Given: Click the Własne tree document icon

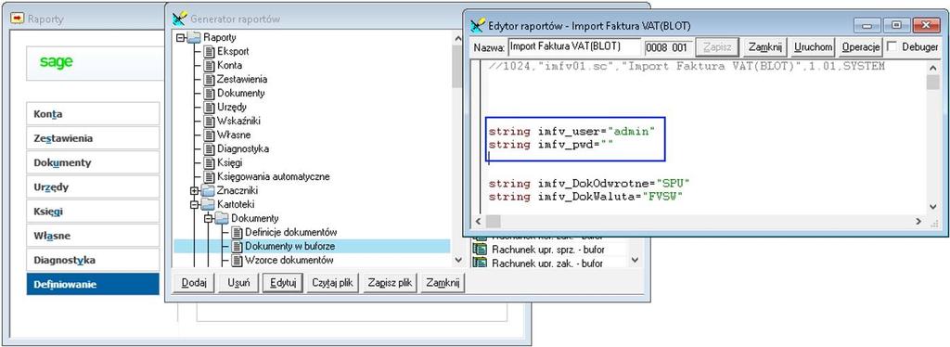Looking at the screenshot, I should (209, 135).
